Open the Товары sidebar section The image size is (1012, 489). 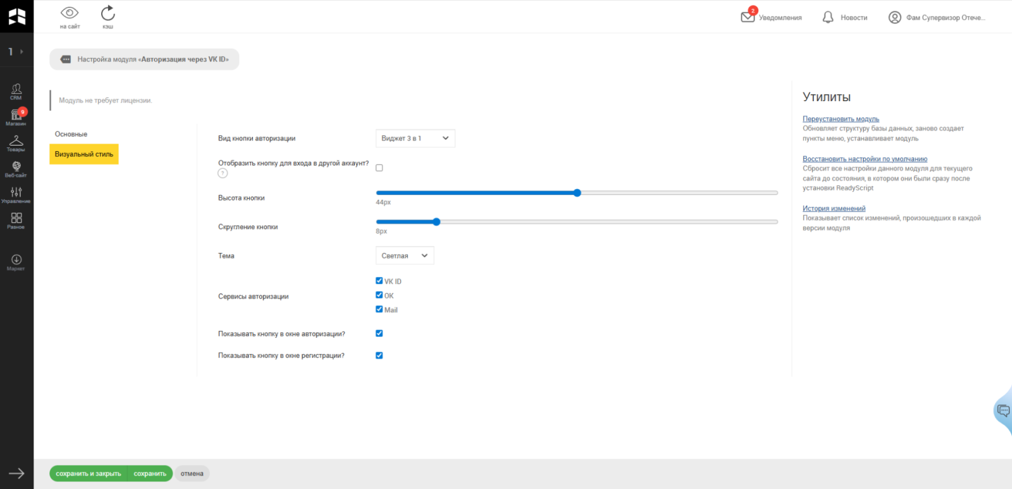(x=16, y=143)
